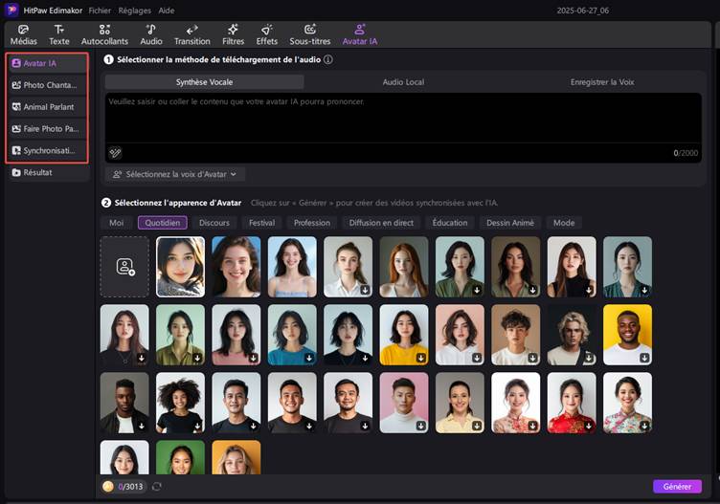Select Faire Photo Pa... in the sidebar
This screenshot has height=504, width=720.
(47, 129)
